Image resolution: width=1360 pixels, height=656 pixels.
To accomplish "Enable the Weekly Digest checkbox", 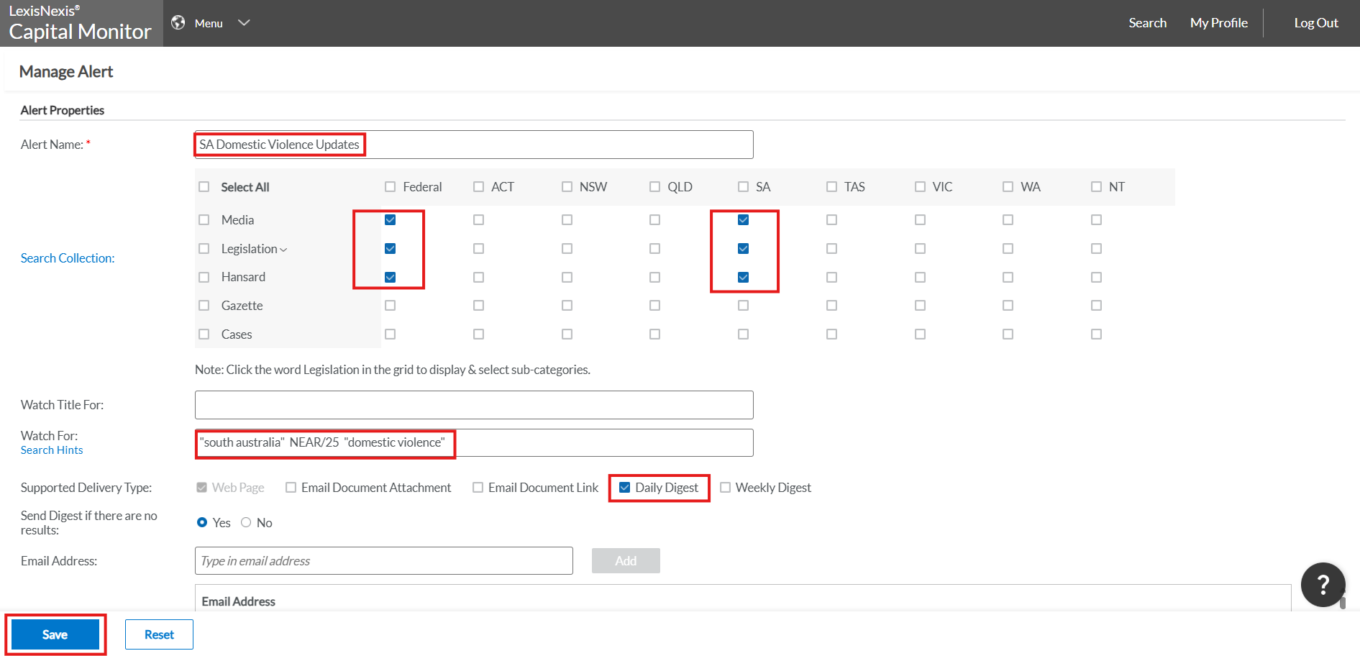I will [726, 488].
